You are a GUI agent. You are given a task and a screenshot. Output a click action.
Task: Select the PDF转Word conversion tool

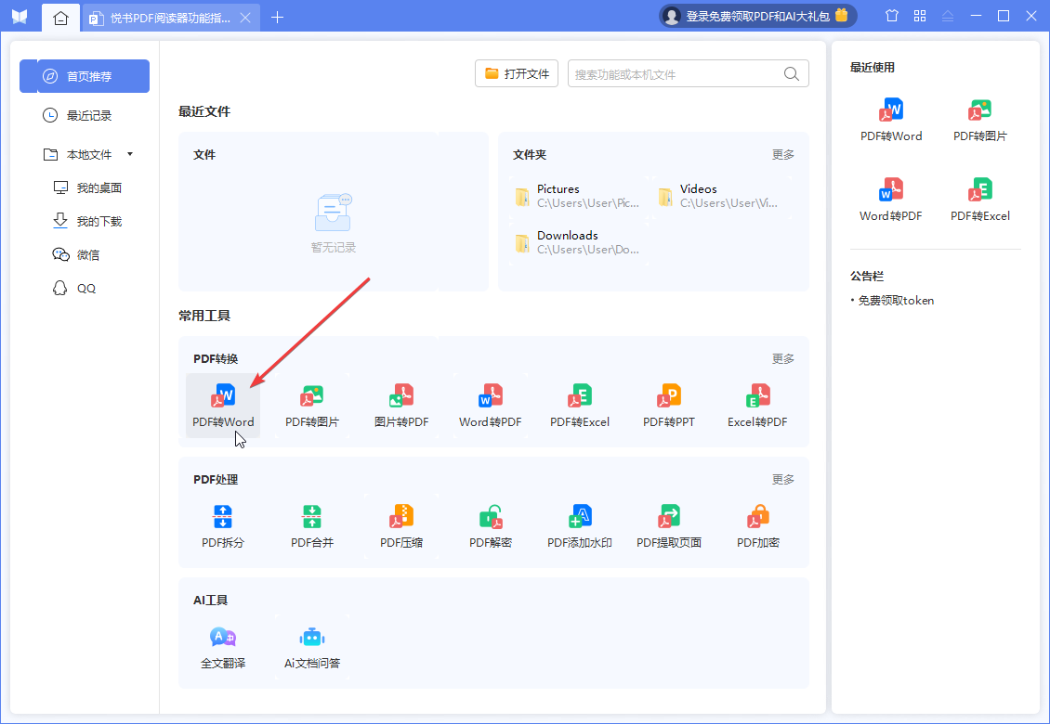pyautogui.click(x=222, y=406)
